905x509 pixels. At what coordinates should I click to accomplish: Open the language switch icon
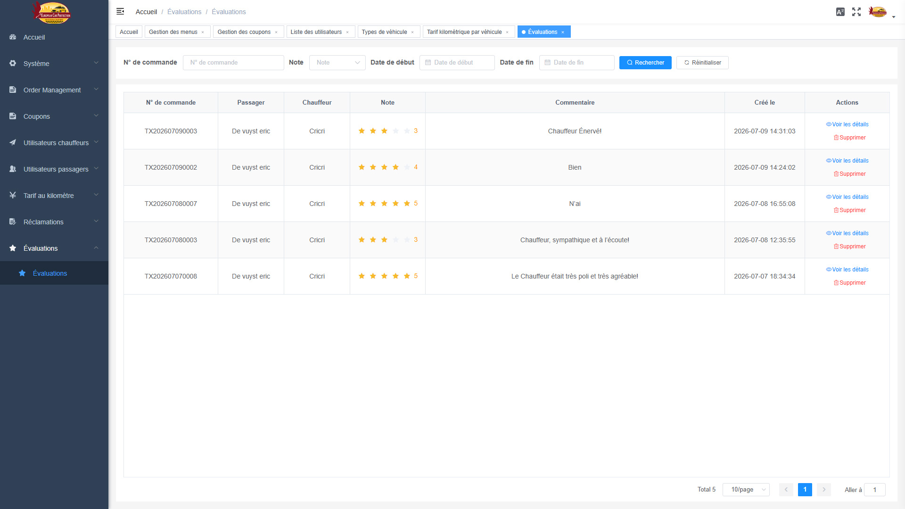pos(840,12)
